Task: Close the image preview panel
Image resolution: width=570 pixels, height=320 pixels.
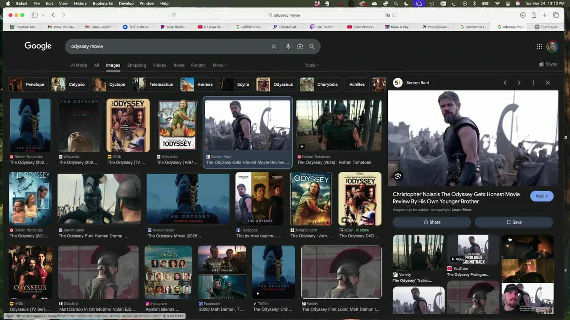Action: pos(548,83)
